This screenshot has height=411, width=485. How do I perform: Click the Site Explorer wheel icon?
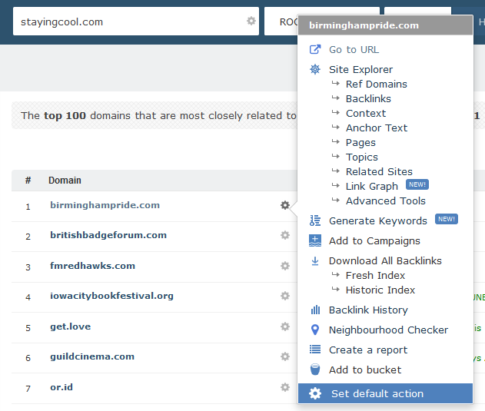tap(315, 69)
